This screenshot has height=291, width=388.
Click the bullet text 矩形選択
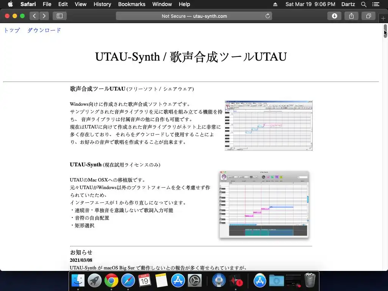coord(84,225)
